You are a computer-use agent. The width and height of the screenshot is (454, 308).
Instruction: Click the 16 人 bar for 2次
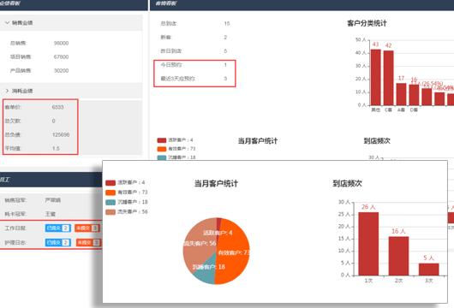pos(398,256)
